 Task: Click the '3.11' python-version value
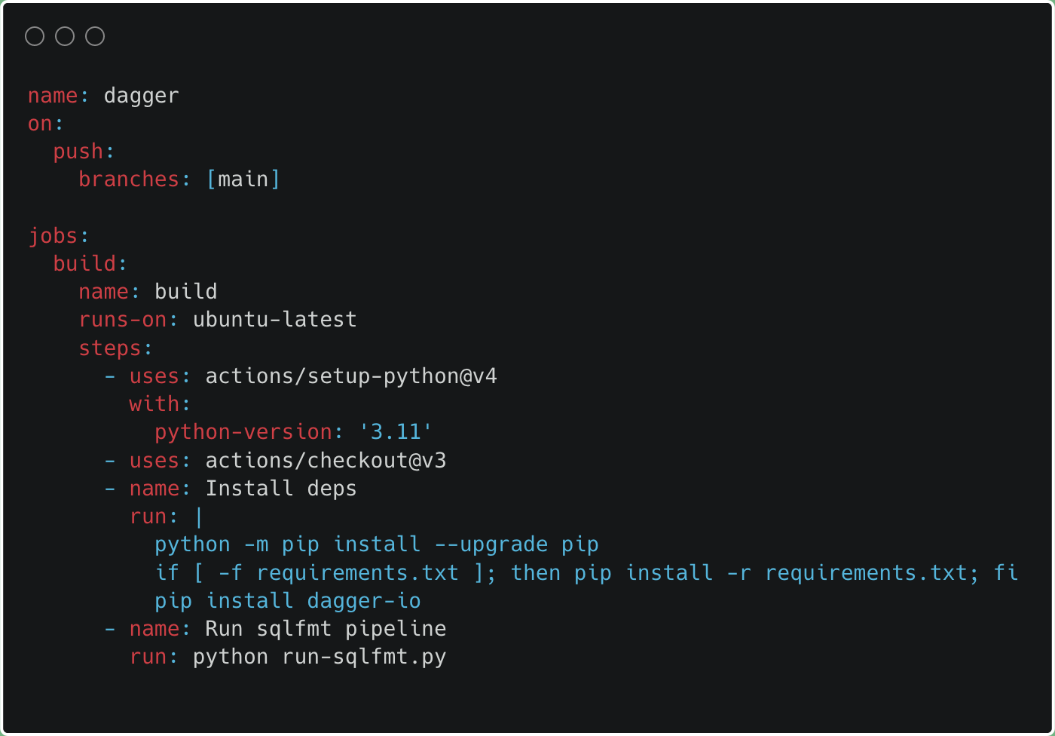396,432
